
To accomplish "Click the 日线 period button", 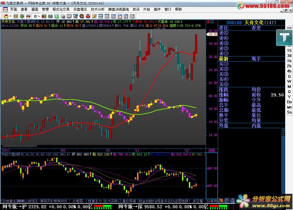I will pyautogui.click(x=212, y=150).
